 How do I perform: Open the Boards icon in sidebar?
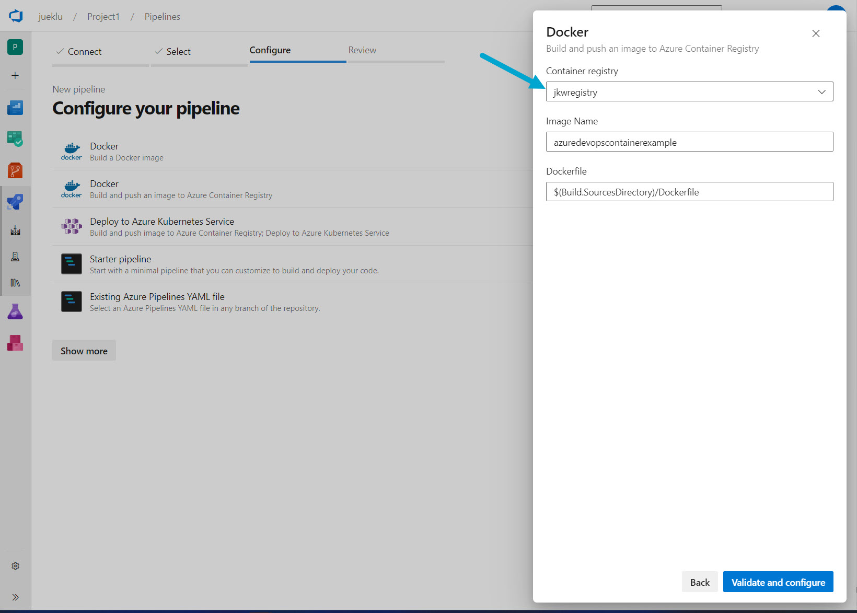coord(15,139)
